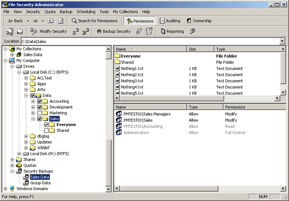Switch to the Auditing view
Screen dimensions: 289x201
[170, 21]
